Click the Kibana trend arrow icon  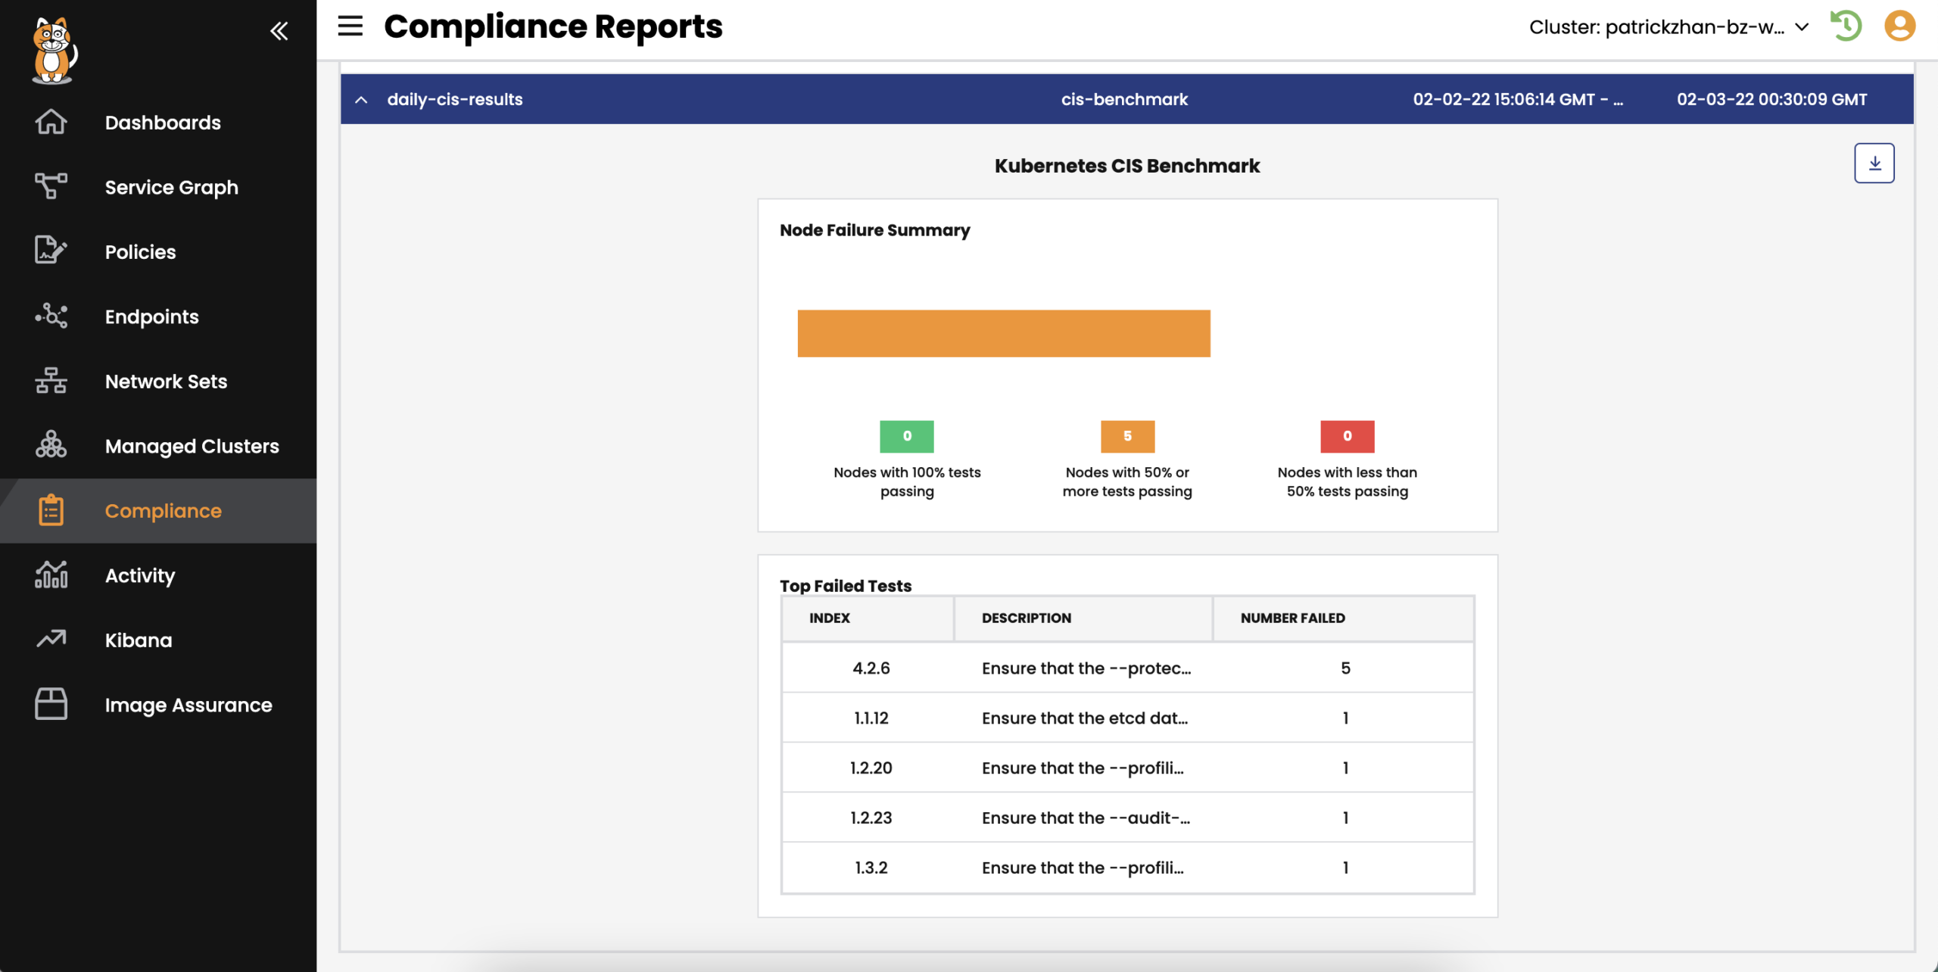(51, 640)
